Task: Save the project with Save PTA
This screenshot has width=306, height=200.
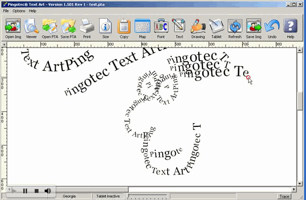Action: click(x=68, y=29)
